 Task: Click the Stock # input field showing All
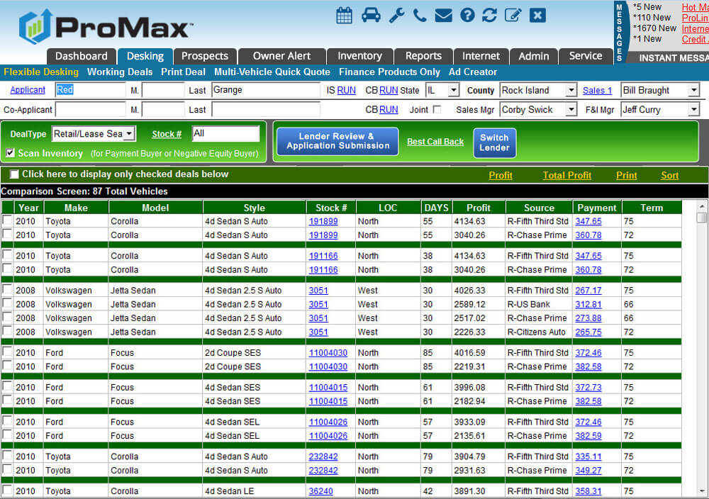click(x=225, y=133)
